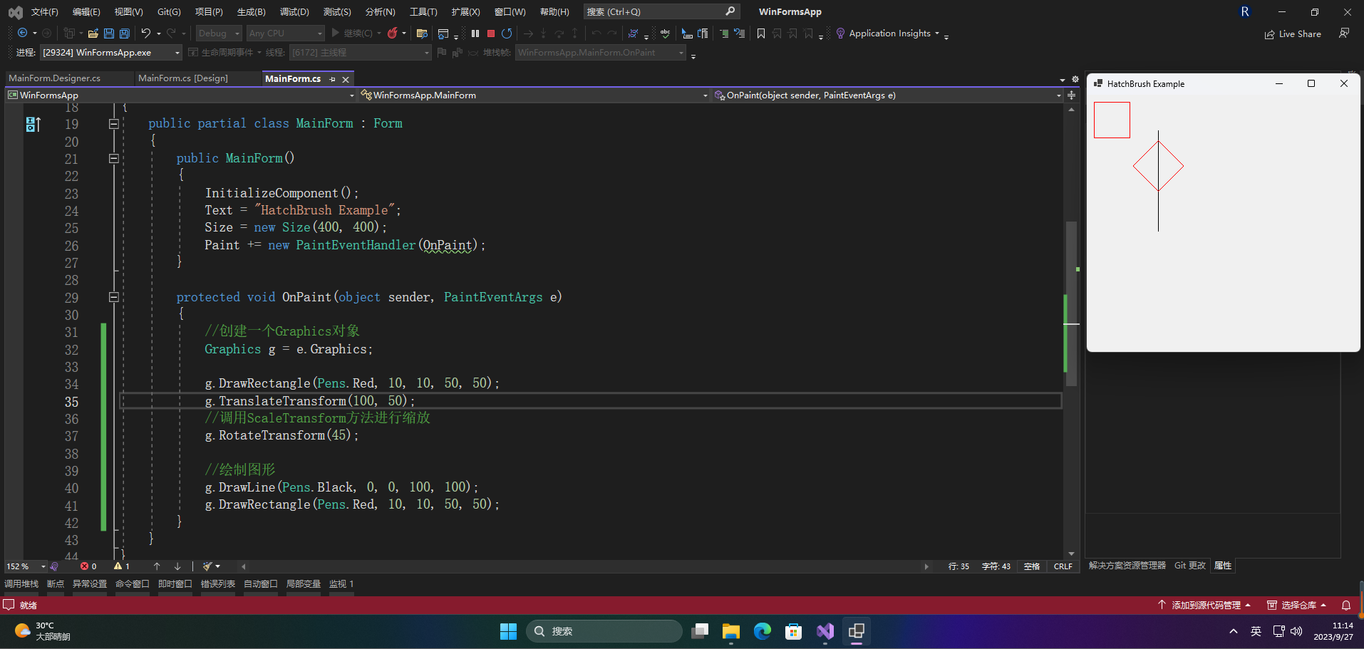Image resolution: width=1364 pixels, height=649 pixels.
Task: Open the OnPaint member navigation dropdown
Action: click(887, 95)
